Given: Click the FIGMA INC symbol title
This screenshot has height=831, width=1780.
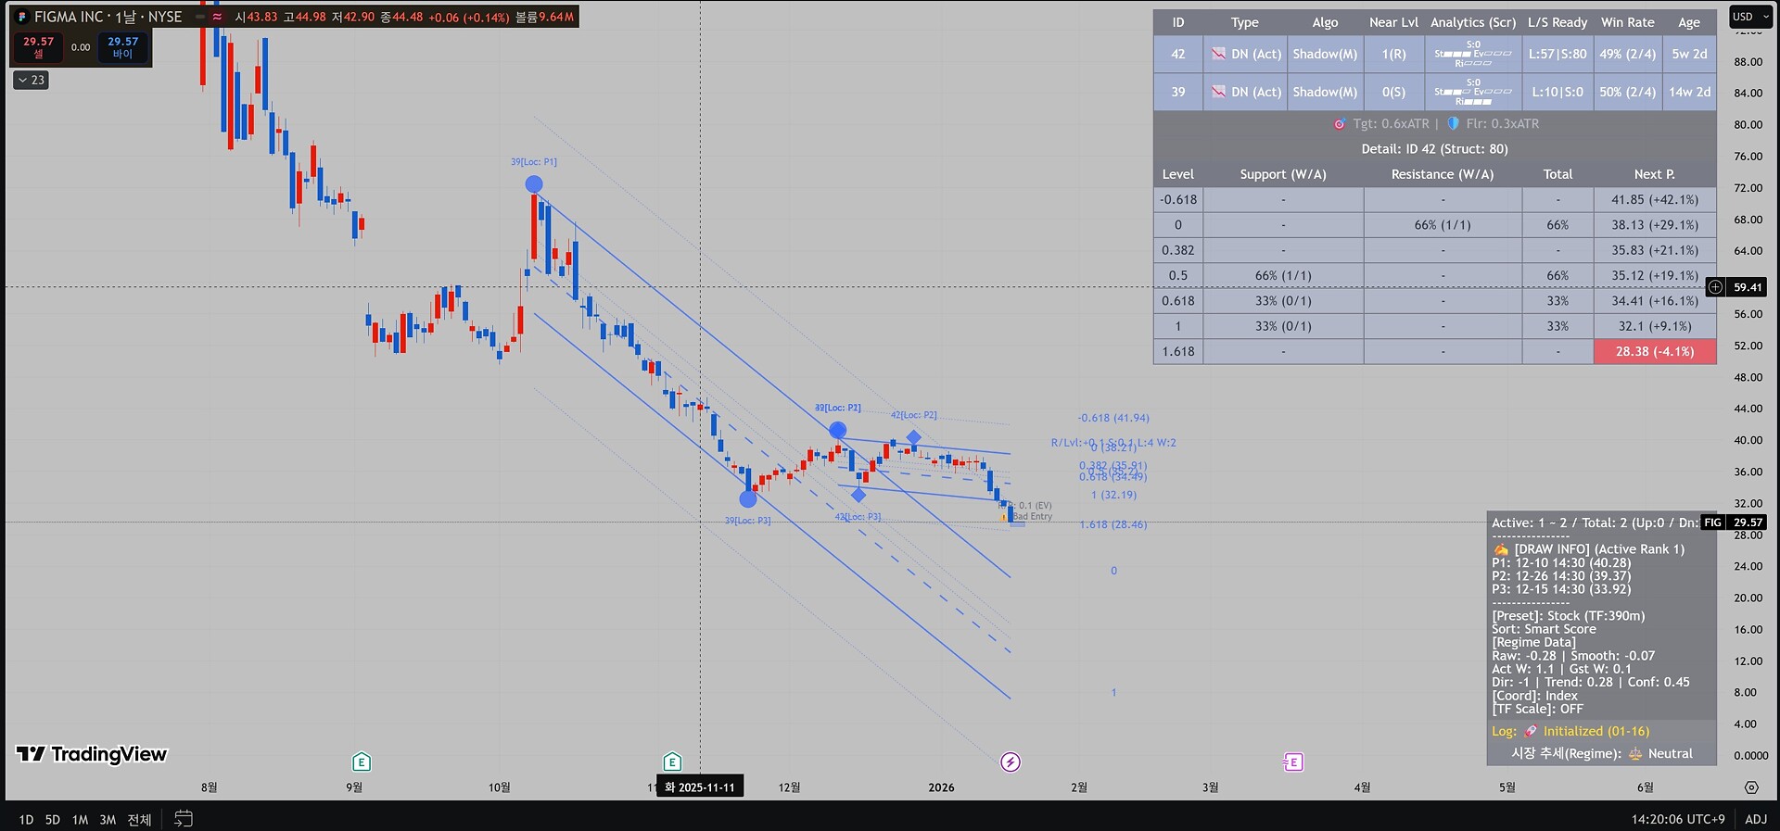Looking at the screenshot, I should click(69, 17).
